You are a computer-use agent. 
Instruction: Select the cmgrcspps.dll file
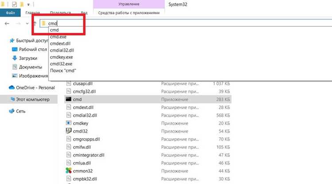click(86, 139)
